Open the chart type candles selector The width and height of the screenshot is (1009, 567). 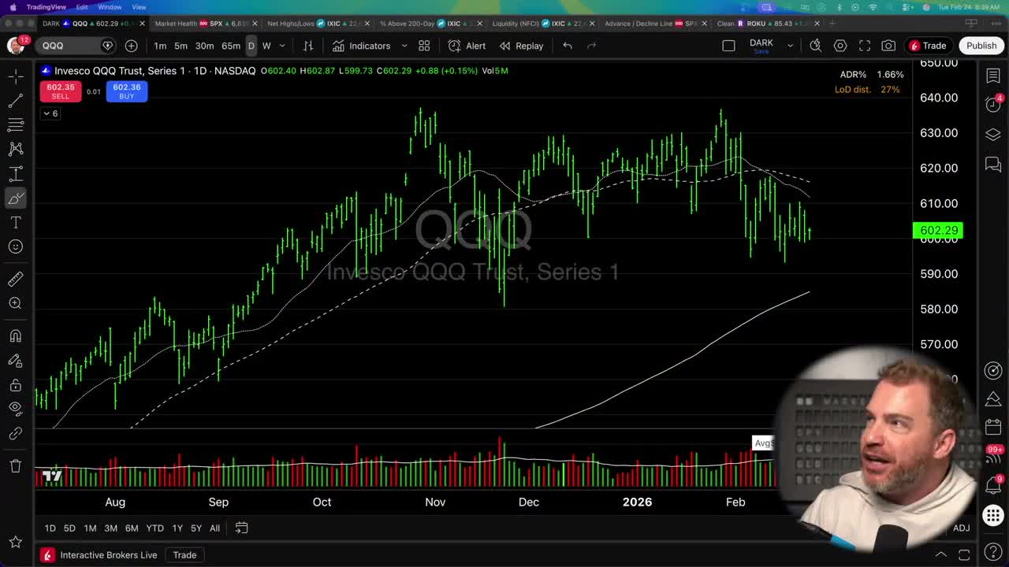[x=308, y=46]
